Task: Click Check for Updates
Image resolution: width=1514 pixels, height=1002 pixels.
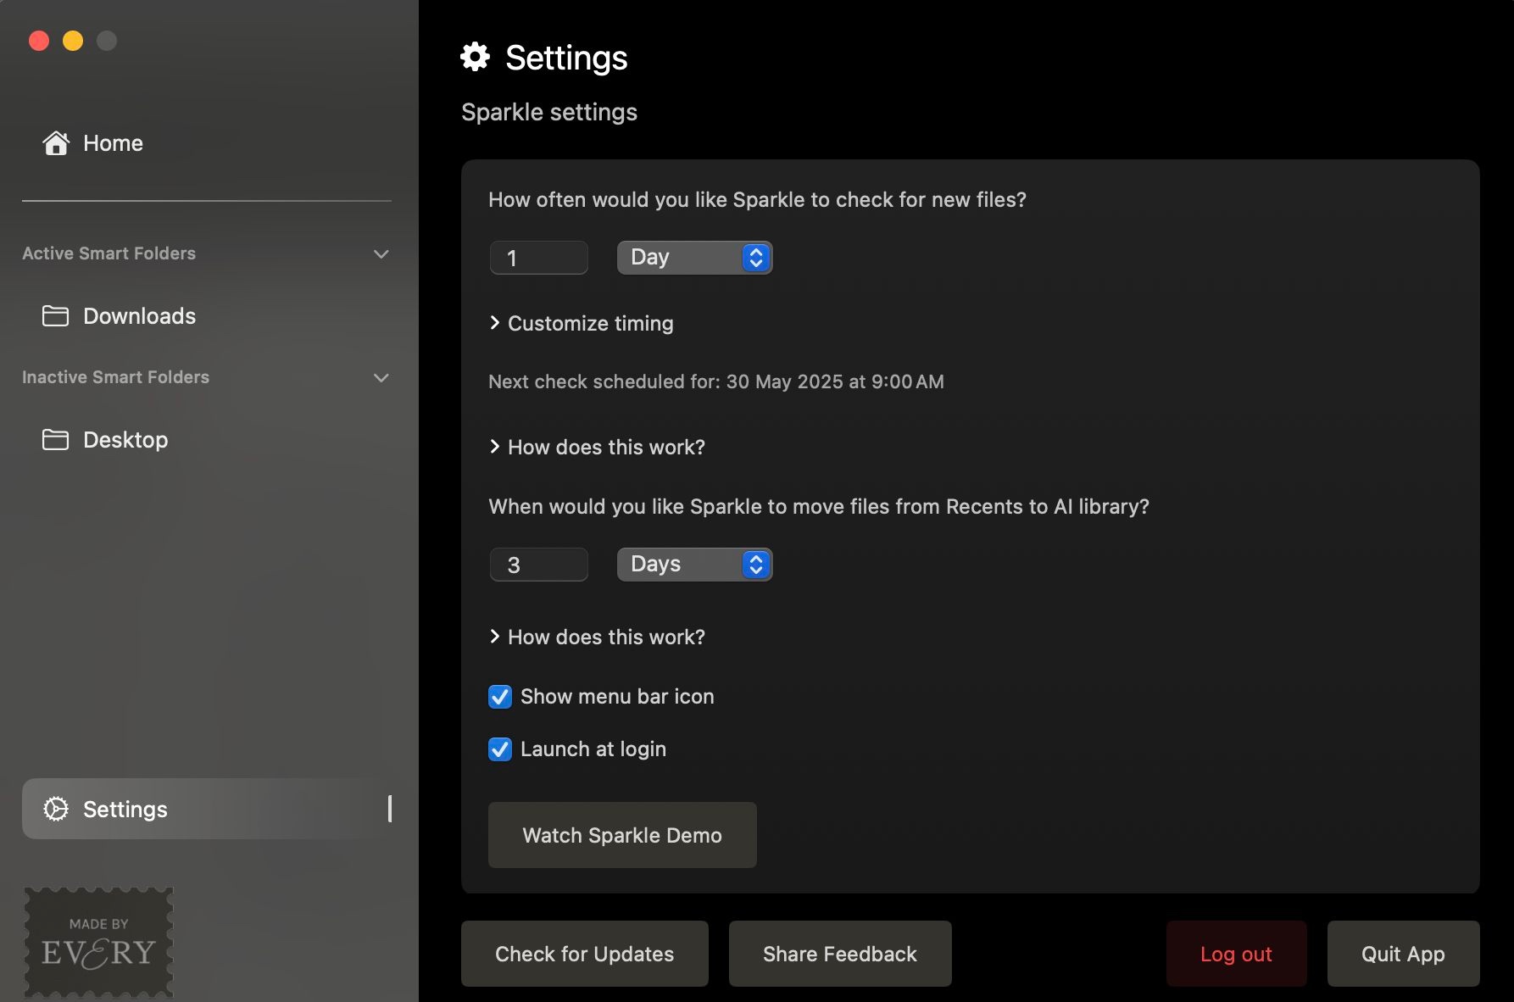Action: 584,953
